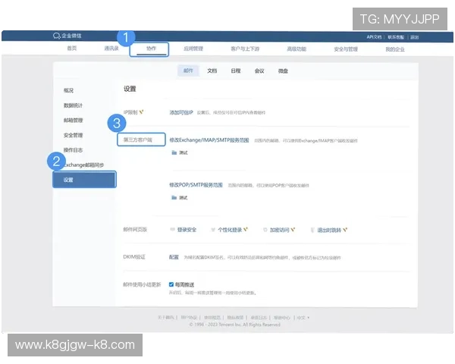The image size is (455, 364).
Task: Open the 安全与管理 tab
Action: pos(346,49)
